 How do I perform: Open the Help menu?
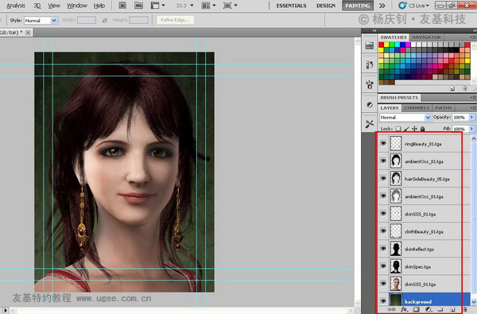coord(99,6)
